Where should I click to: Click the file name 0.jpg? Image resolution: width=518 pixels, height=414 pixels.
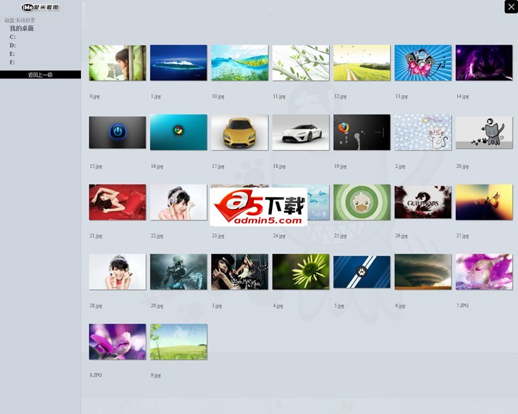[95, 96]
